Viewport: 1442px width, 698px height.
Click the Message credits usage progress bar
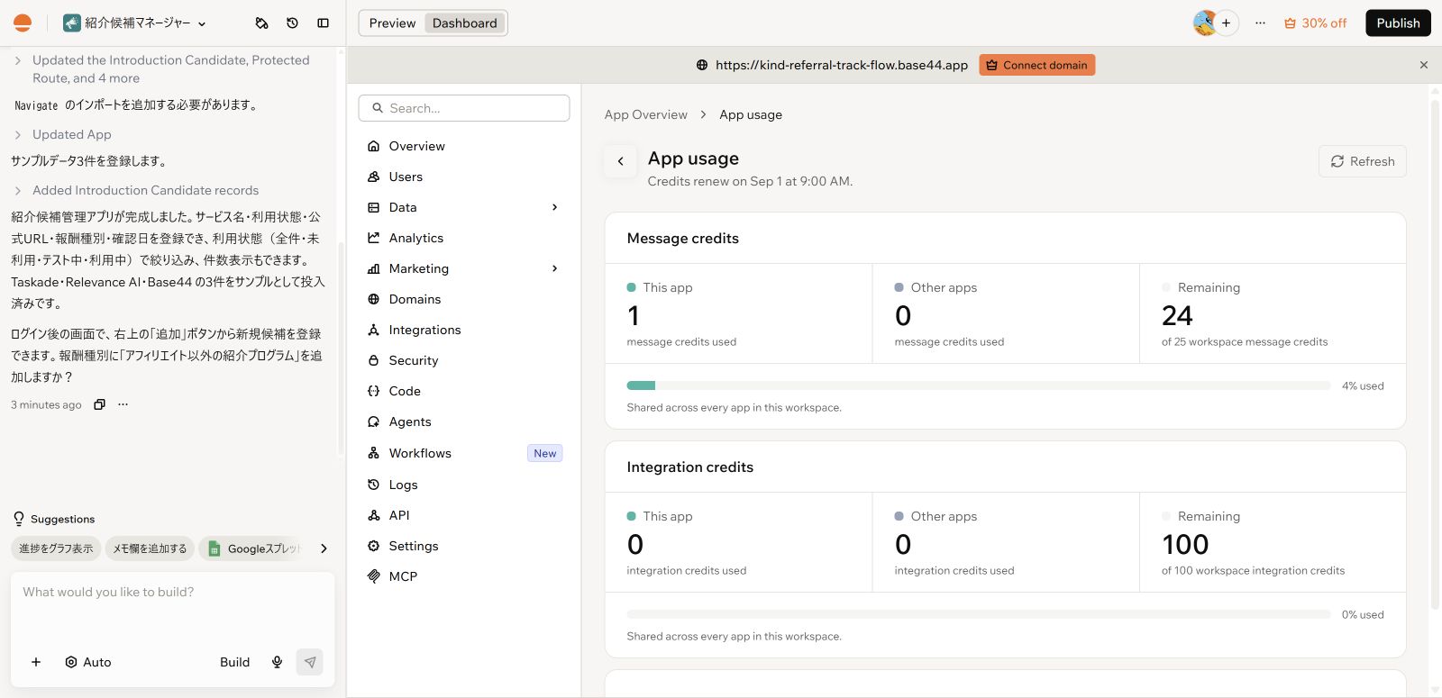click(978, 385)
